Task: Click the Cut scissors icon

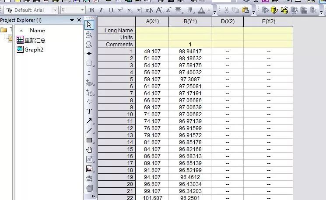Action: pyautogui.click(x=226, y=10)
